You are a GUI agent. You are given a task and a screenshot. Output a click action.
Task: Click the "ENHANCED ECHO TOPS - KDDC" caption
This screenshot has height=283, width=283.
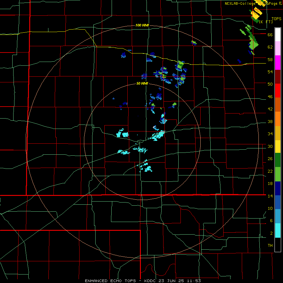(120, 281)
